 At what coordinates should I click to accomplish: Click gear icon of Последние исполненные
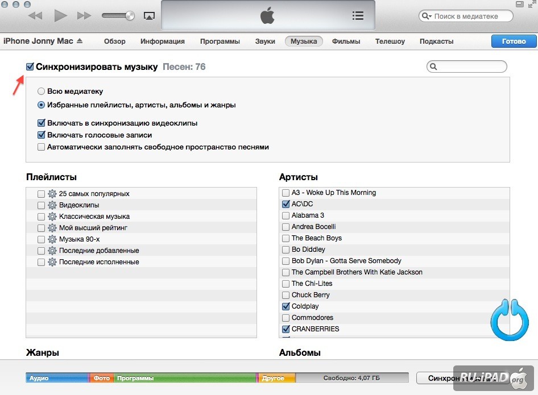(52, 262)
